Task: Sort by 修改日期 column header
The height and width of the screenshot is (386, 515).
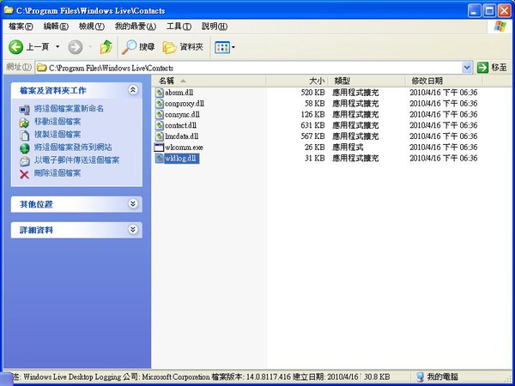Action: (444, 81)
